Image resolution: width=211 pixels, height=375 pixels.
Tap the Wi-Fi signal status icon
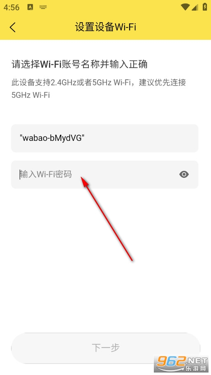pyautogui.click(x=185, y=7)
